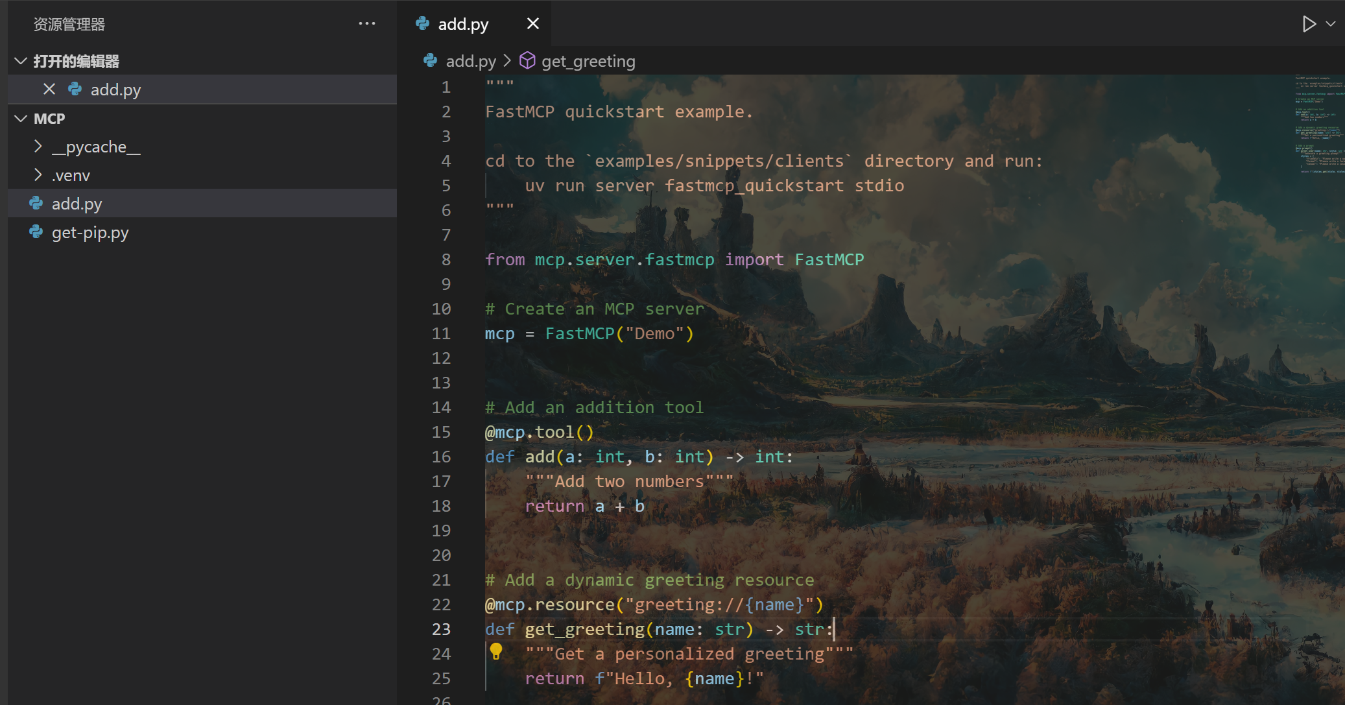The width and height of the screenshot is (1345, 705).
Task: Select add.py in the MCP file tree
Action: tap(77, 204)
